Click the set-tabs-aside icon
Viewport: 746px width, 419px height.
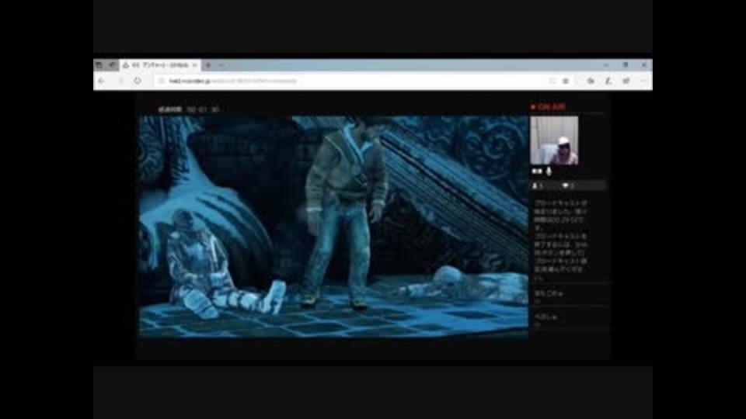[111, 65]
